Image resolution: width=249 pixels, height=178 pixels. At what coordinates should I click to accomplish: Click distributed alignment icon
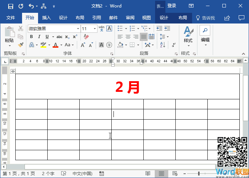click(x=152, y=37)
